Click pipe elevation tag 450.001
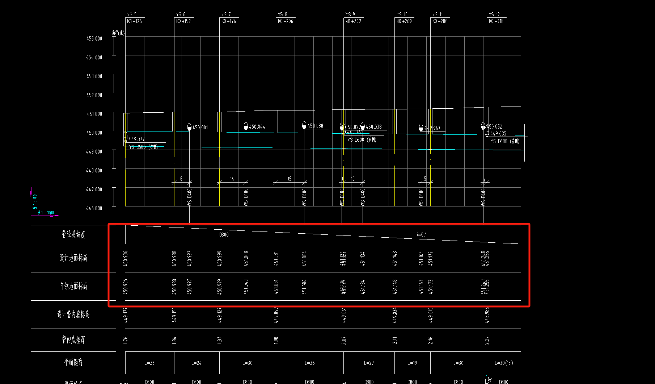This screenshot has height=384, width=655. pos(200,128)
